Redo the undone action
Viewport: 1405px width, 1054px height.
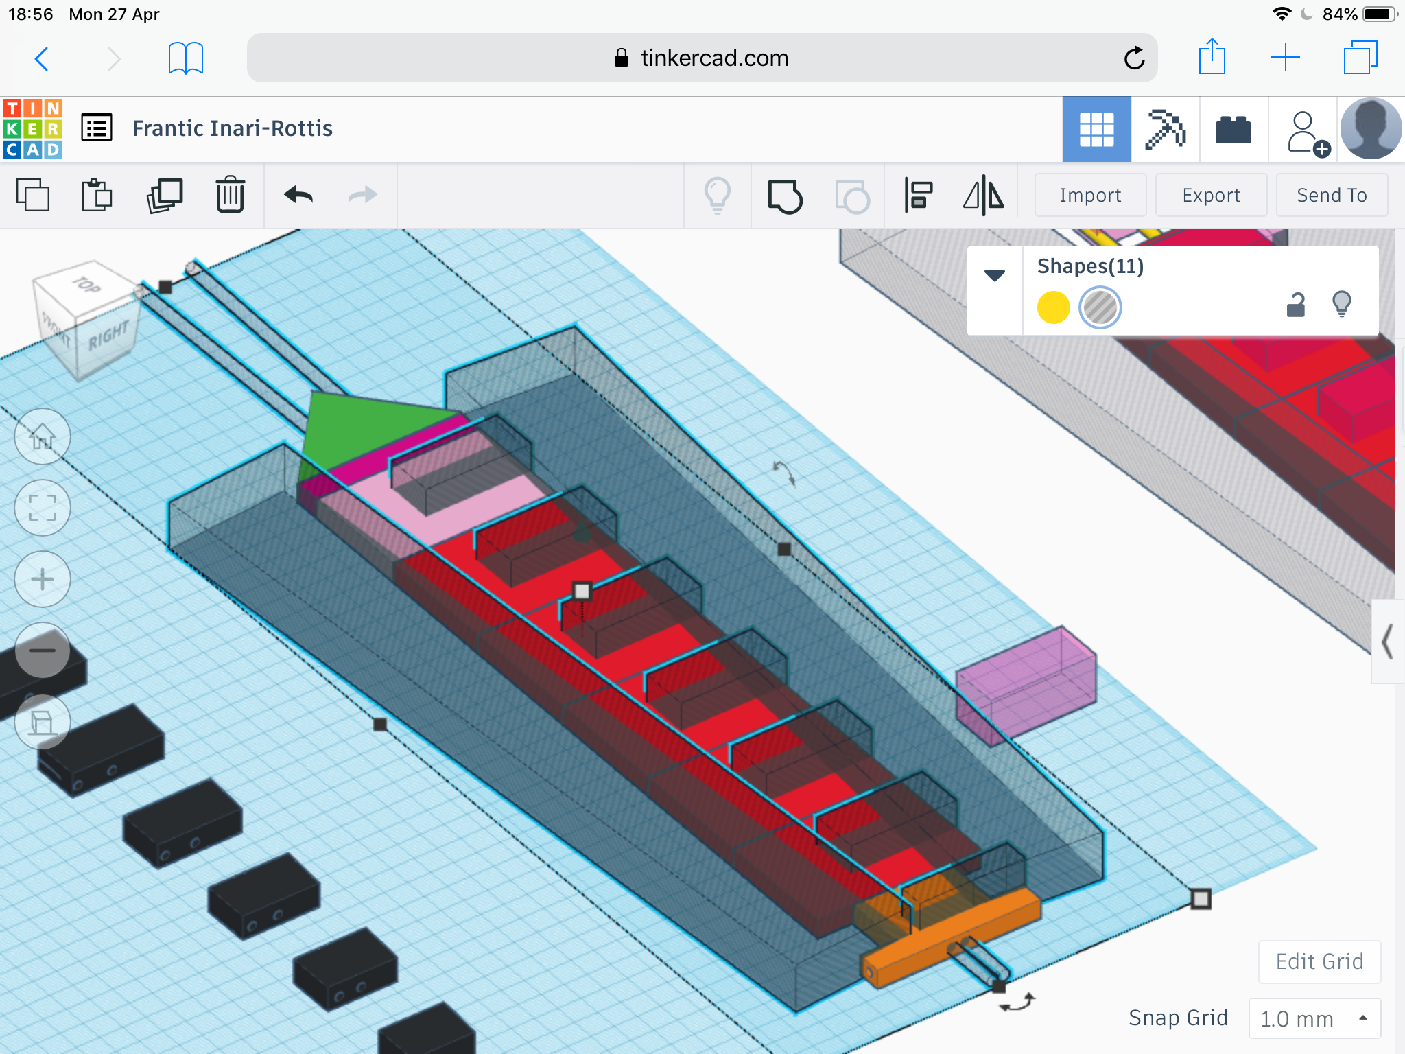362,196
